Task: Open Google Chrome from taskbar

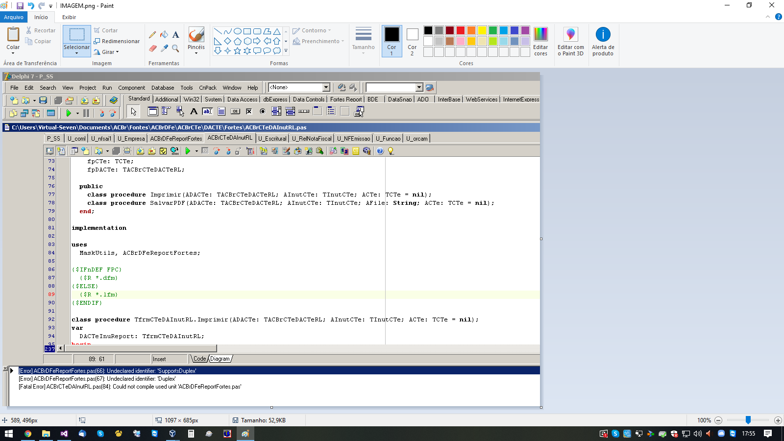Action: 28,434
